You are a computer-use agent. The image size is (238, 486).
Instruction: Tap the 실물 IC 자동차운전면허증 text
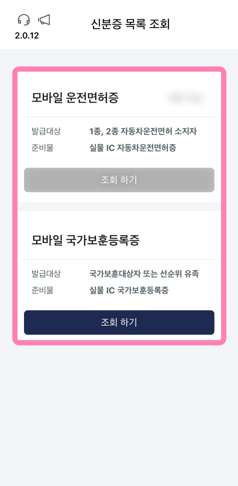(x=133, y=148)
